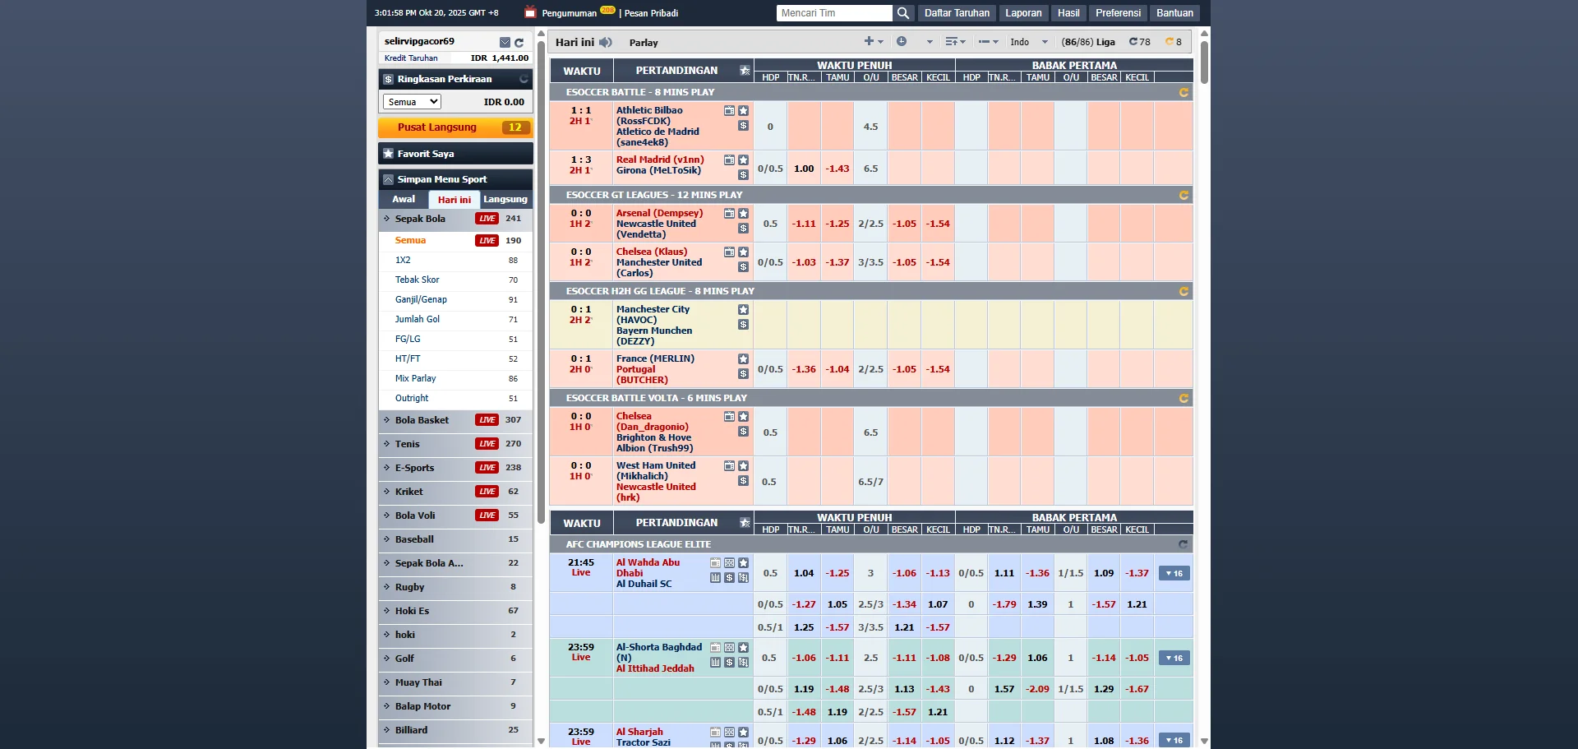Screen dimensions: 1578x749
Task: Refresh the selirvipgacor69 account balance
Action: 519,43
